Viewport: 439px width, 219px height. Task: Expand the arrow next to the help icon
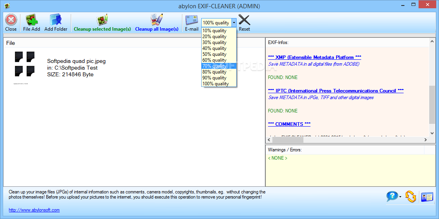(x=400, y=197)
